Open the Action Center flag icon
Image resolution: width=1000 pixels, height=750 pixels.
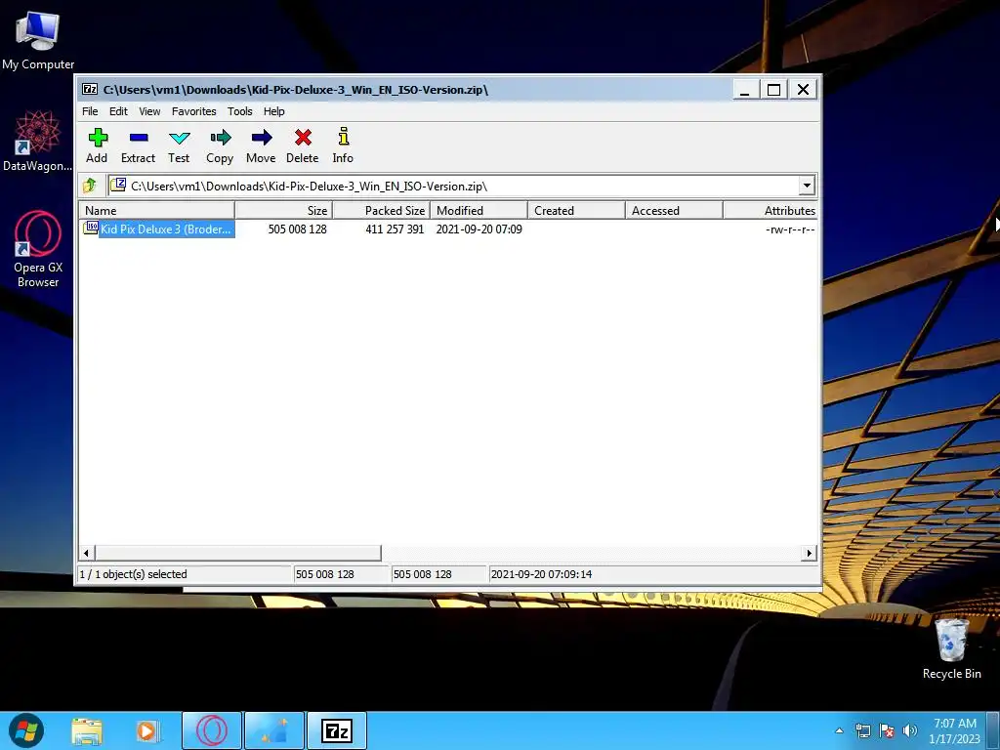[887, 730]
